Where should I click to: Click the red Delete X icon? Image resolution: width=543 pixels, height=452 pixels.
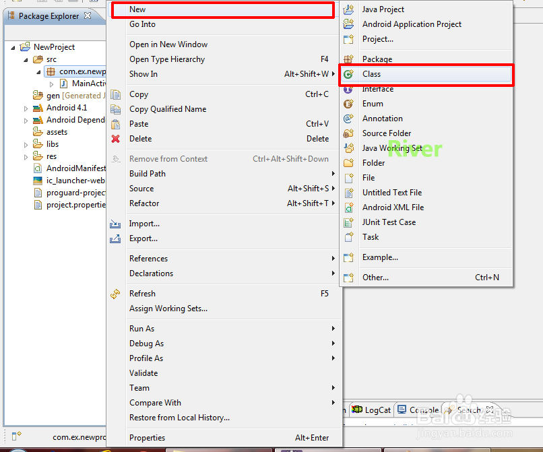[116, 139]
